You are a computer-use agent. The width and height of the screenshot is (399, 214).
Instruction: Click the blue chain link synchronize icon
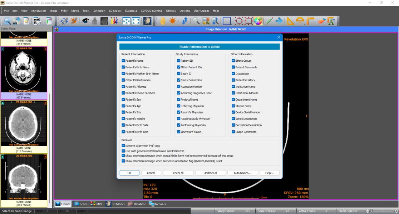coord(64,21)
